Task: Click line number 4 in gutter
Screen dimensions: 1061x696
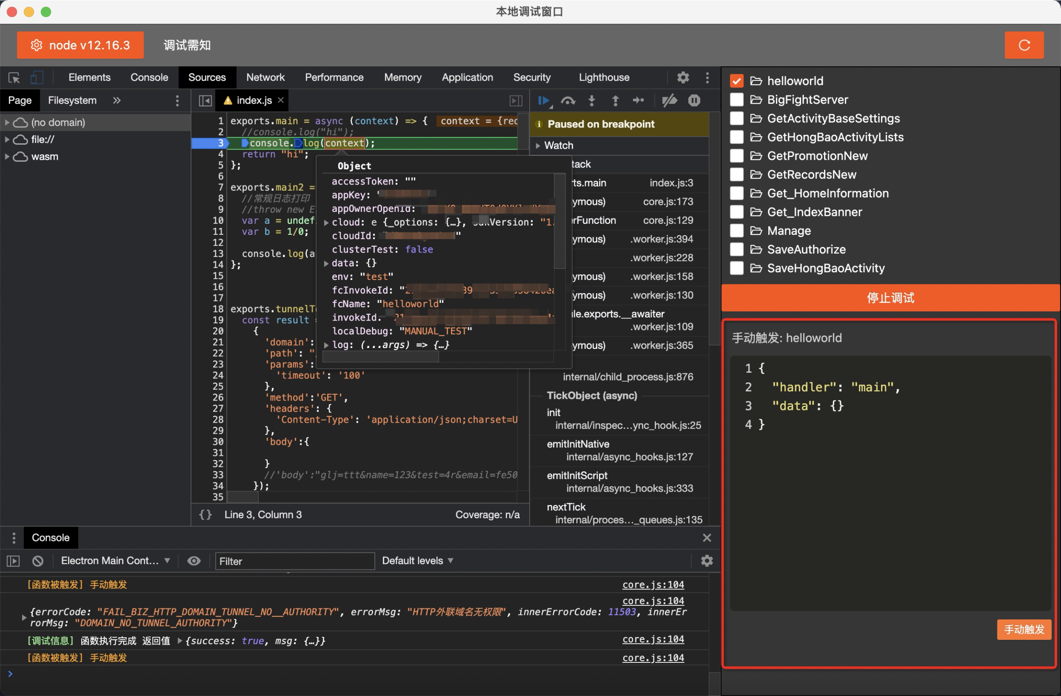Action: pyautogui.click(x=220, y=154)
